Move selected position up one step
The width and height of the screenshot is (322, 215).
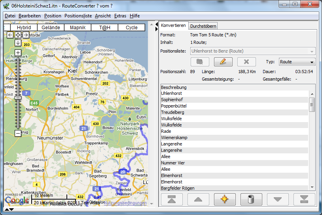coord(198,199)
